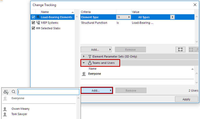Click the Apply button
Image resolution: width=200 pixels, height=119 pixels.
[x=186, y=99]
